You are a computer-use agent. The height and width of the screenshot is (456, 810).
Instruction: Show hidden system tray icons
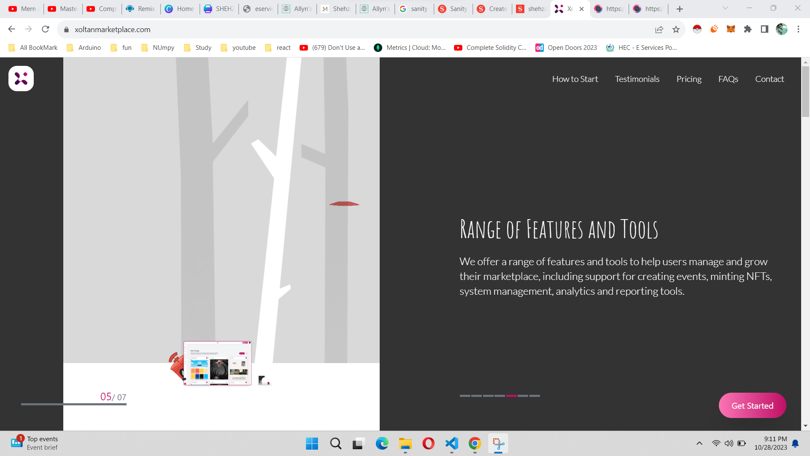699,443
